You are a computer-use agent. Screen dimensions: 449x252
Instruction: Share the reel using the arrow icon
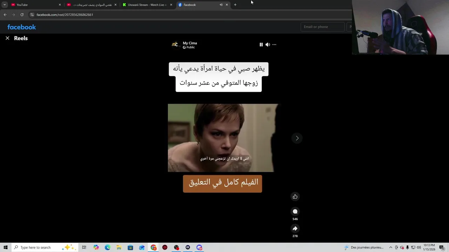(x=295, y=228)
